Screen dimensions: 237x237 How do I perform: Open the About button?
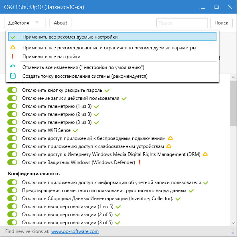(60, 23)
